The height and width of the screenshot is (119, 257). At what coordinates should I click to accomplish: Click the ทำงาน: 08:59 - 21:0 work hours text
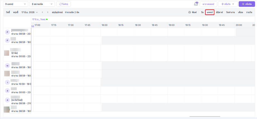tap(21, 103)
